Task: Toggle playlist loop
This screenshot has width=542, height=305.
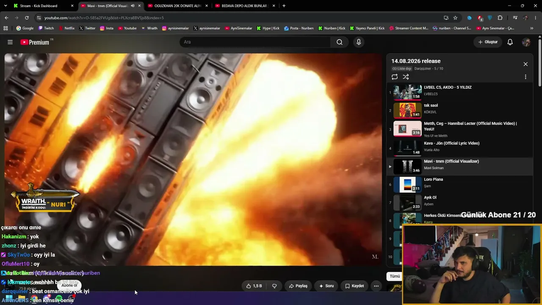Action: click(x=395, y=77)
